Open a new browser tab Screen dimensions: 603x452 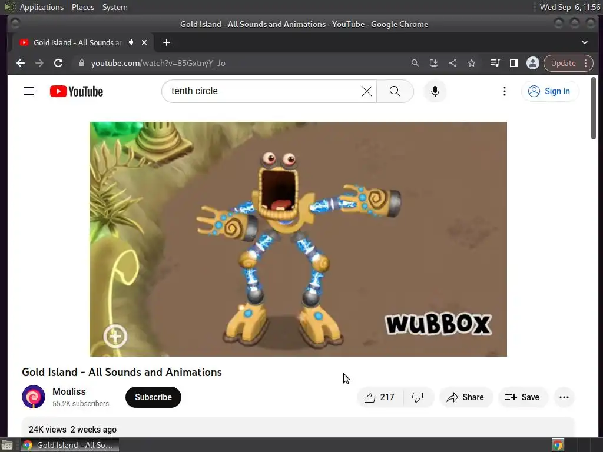(x=167, y=42)
